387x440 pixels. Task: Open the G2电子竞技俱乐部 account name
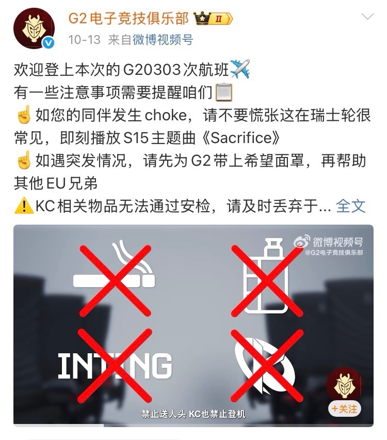pyautogui.click(x=128, y=19)
